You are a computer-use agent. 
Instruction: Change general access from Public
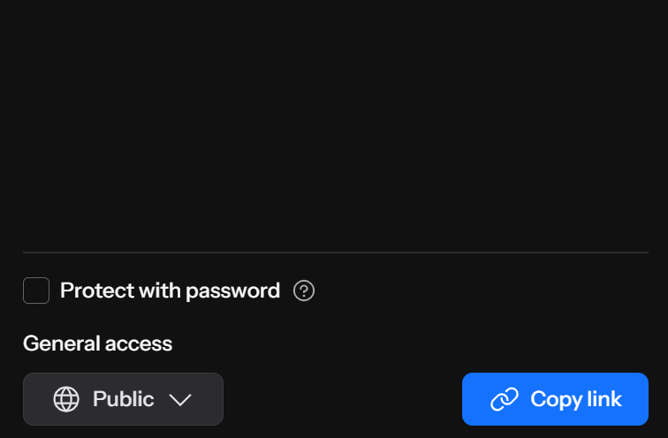(123, 399)
